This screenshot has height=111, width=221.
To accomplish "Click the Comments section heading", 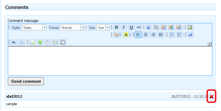I will point(17,7).
